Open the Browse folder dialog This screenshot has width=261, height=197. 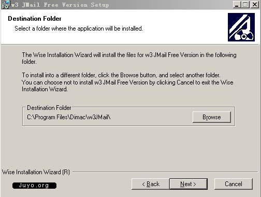212,117
